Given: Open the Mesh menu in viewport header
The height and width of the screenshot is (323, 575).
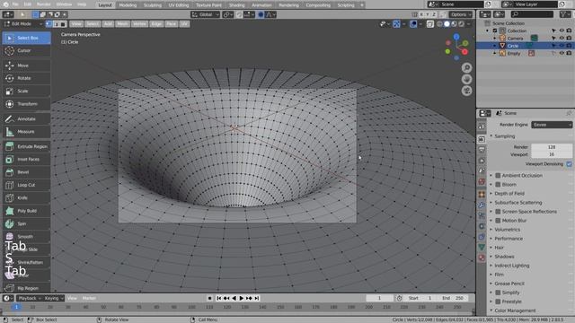Looking at the screenshot, I should click(122, 24).
